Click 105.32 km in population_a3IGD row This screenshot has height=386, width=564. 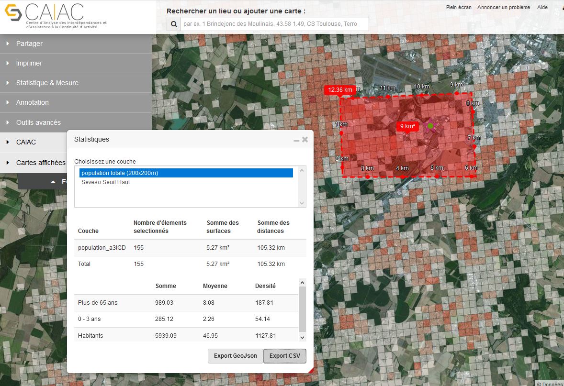pos(271,248)
